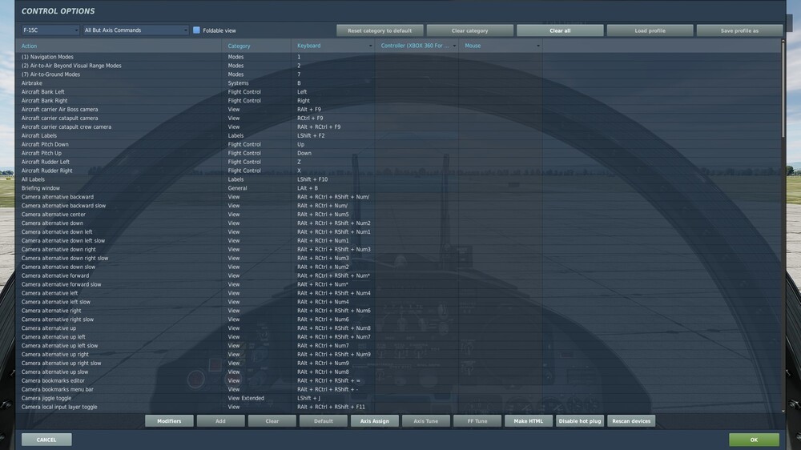
Task: Select the Camera alternative center row
Action: (x=399, y=214)
